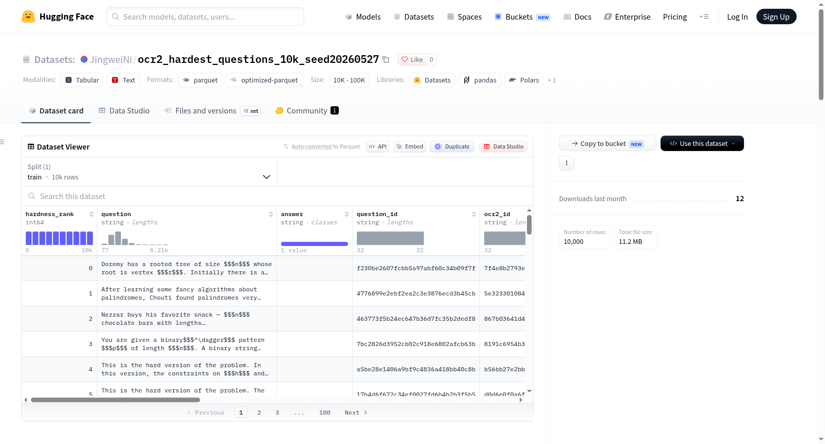Click the table vertical scrollbar thumb
This screenshot has height=444, width=825.
tap(529, 225)
